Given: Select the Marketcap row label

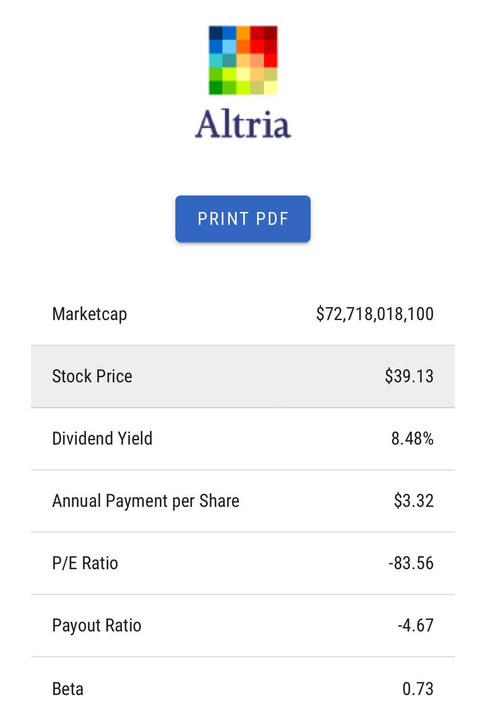Looking at the screenshot, I should click(89, 314).
